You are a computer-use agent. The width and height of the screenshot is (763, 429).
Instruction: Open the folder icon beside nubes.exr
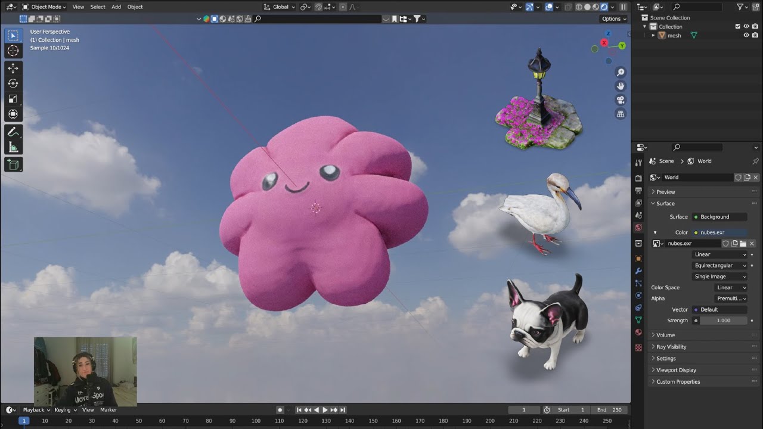pos(743,244)
